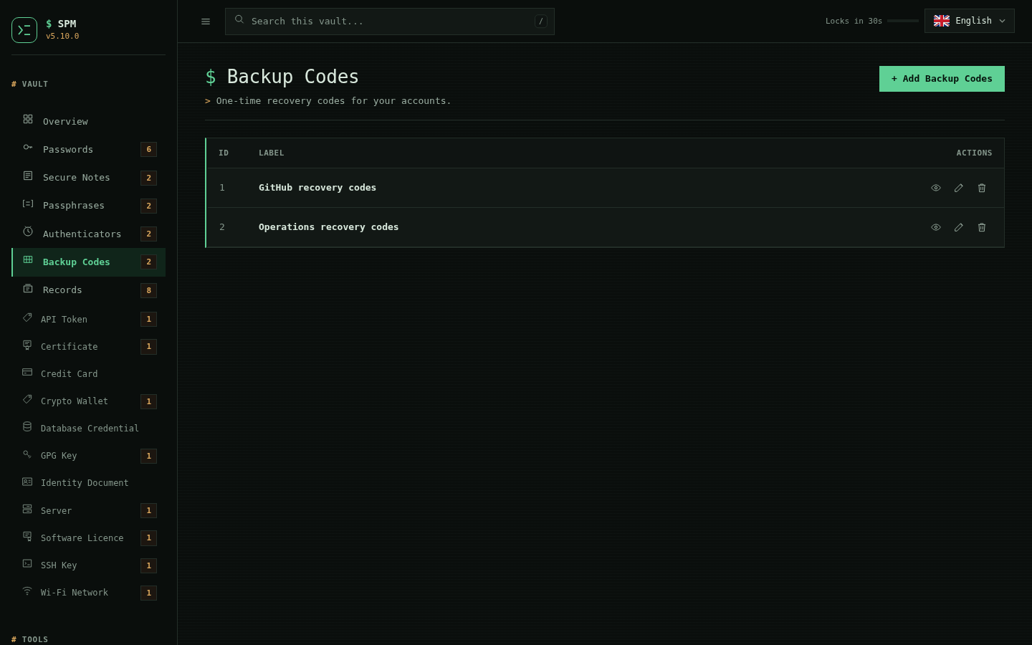Click the GPG Key icon
The width and height of the screenshot is (1032, 645).
tap(27, 454)
